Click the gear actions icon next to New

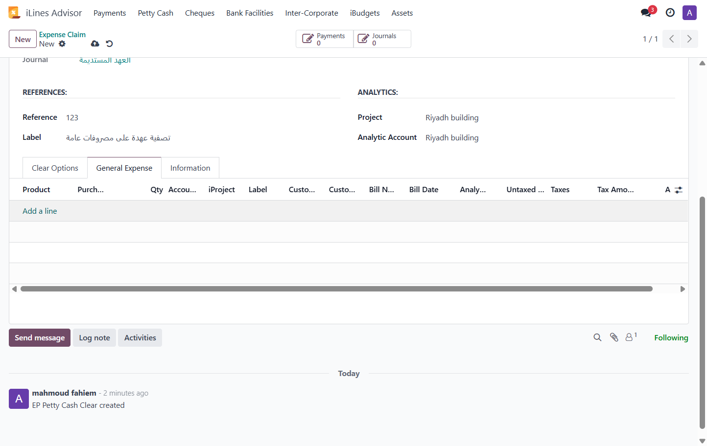click(x=62, y=44)
